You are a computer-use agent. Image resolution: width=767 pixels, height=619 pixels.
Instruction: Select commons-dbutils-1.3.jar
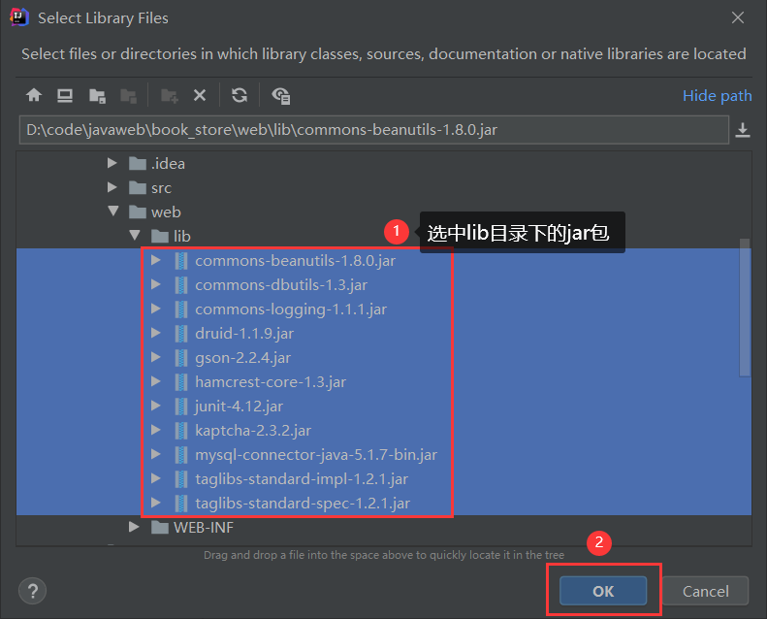coord(281,285)
